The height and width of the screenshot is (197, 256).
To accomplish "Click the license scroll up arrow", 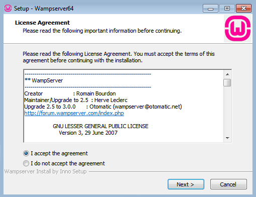I will point(227,74).
